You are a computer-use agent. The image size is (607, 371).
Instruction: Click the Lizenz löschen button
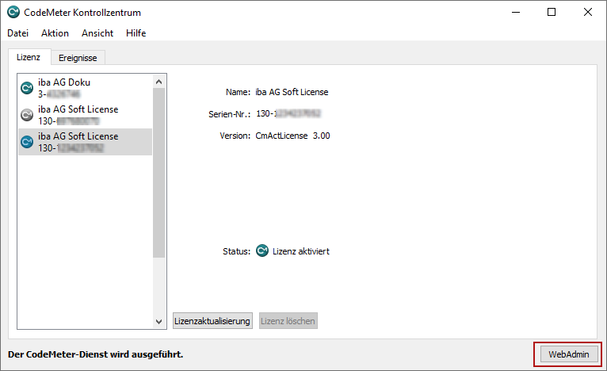(288, 321)
